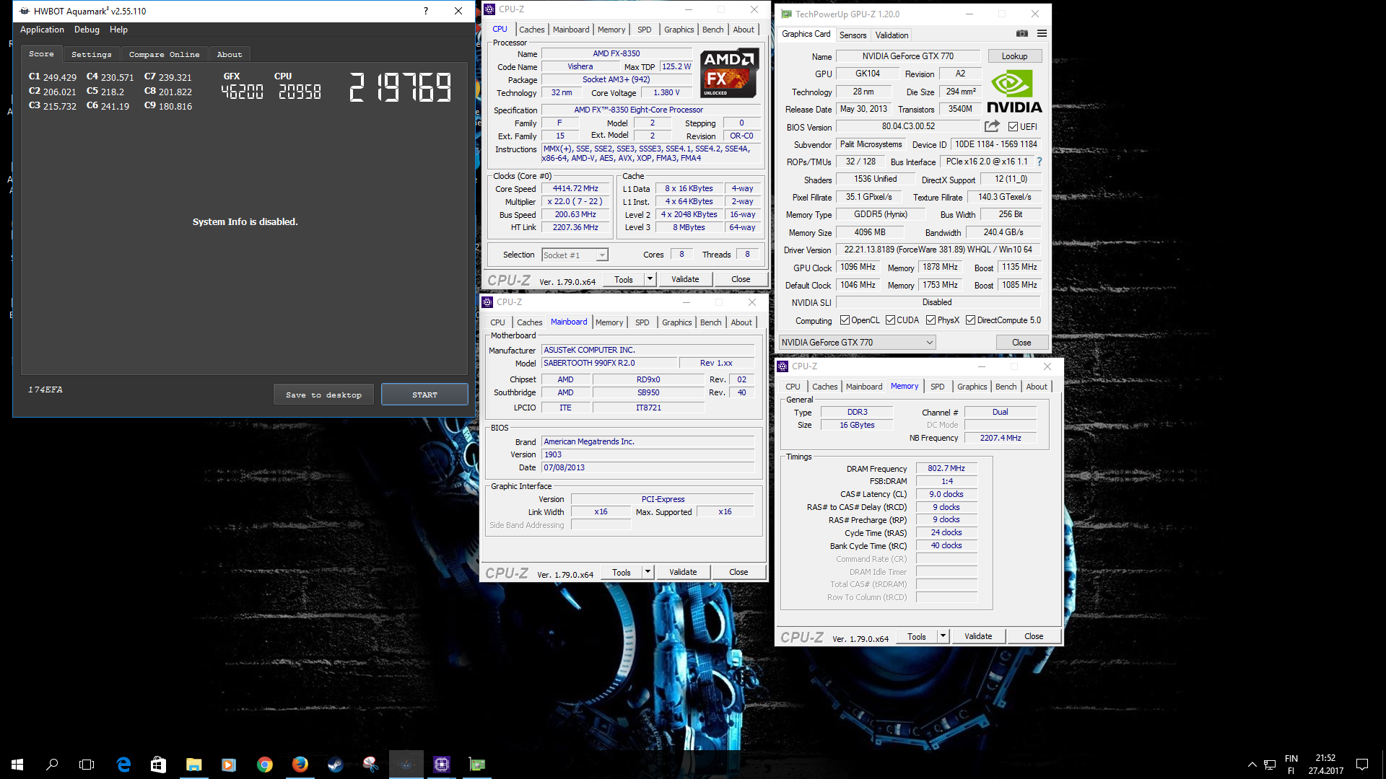Screen dimensions: 1386x779
Task: Click Tools button in Memory CPU-Z window
Action: [x=917, y=636]
